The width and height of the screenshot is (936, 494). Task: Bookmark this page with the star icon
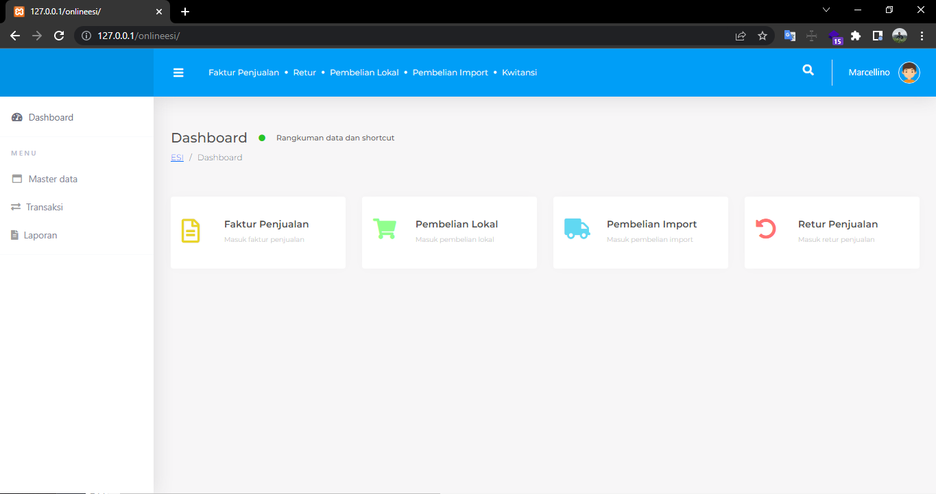763,36
